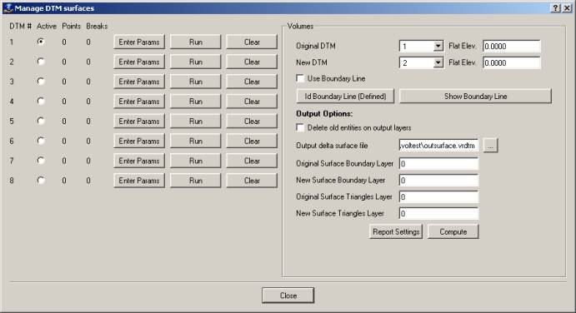Run DTM surface 8

(195, 181)
